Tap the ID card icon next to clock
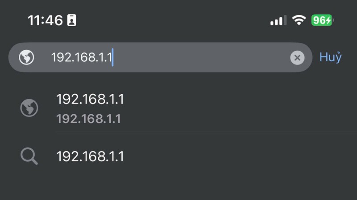The height and width of the screenshot is (200, 357). 71,20
